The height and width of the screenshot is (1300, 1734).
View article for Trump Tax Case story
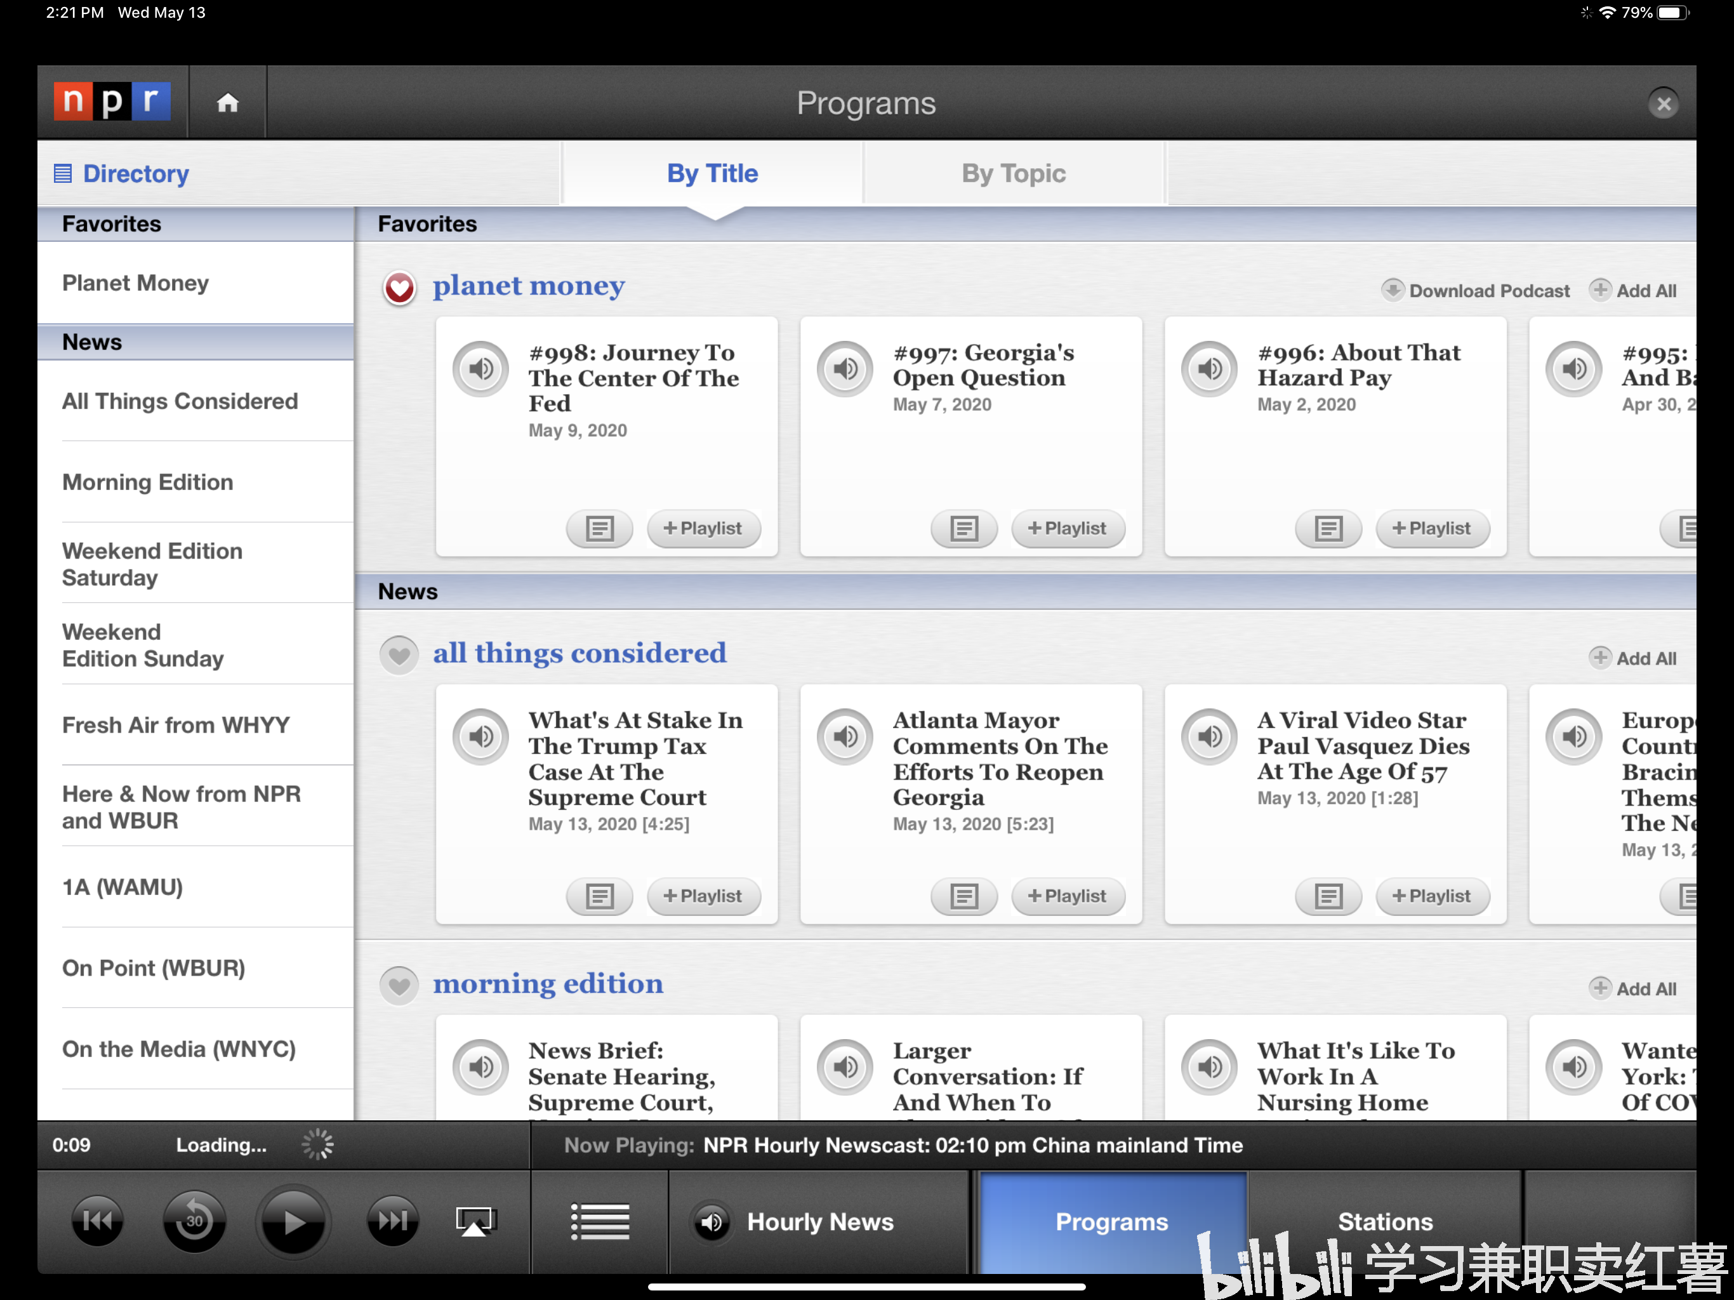[600, 896]
